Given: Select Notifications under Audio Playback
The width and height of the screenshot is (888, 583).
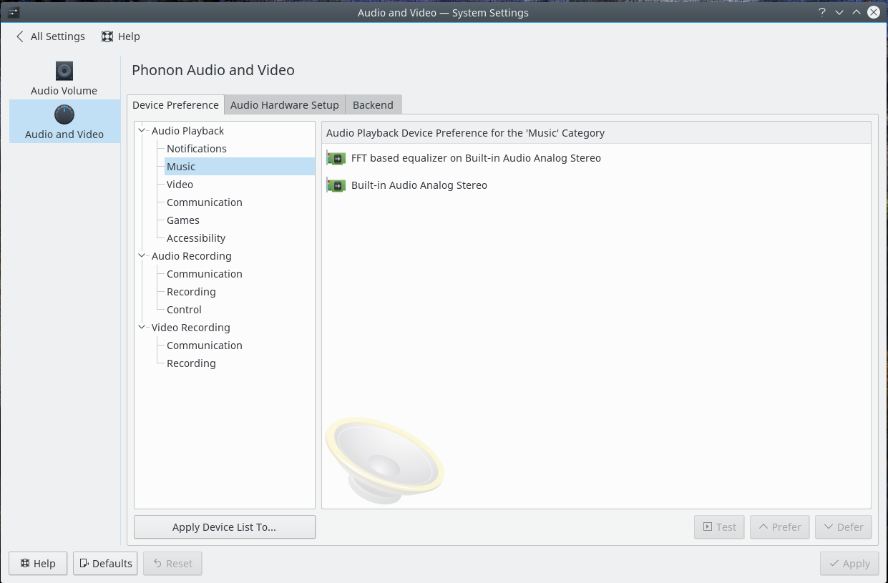Looking at the screenshot, I should tap(197, 149).
